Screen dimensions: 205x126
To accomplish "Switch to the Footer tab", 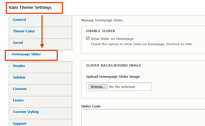I will (18, 100).
